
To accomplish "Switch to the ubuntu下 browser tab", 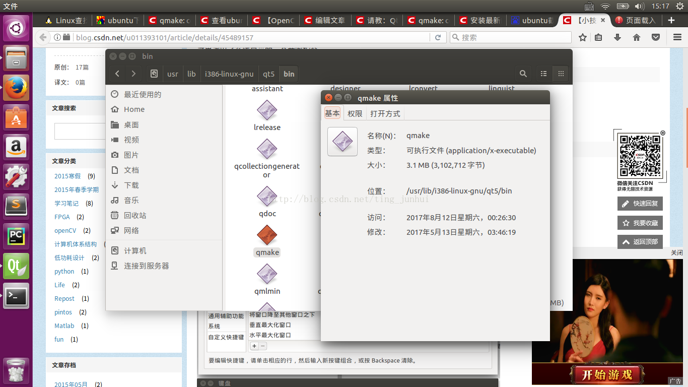I will (118, 21).
